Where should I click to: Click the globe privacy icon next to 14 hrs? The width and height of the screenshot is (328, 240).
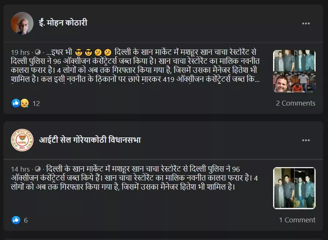click(38, 169)
